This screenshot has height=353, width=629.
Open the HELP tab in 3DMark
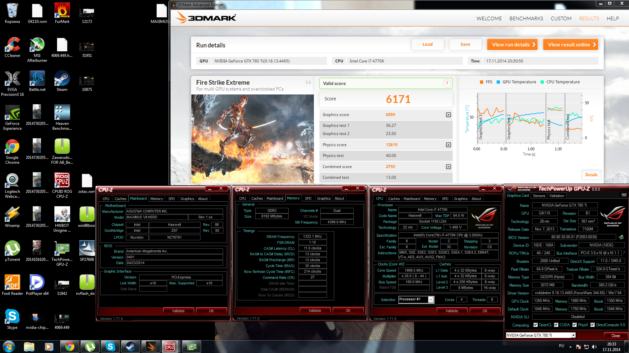[613, 19]
